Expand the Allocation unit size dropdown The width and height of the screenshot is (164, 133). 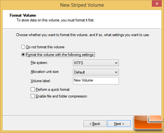point(96,72)
